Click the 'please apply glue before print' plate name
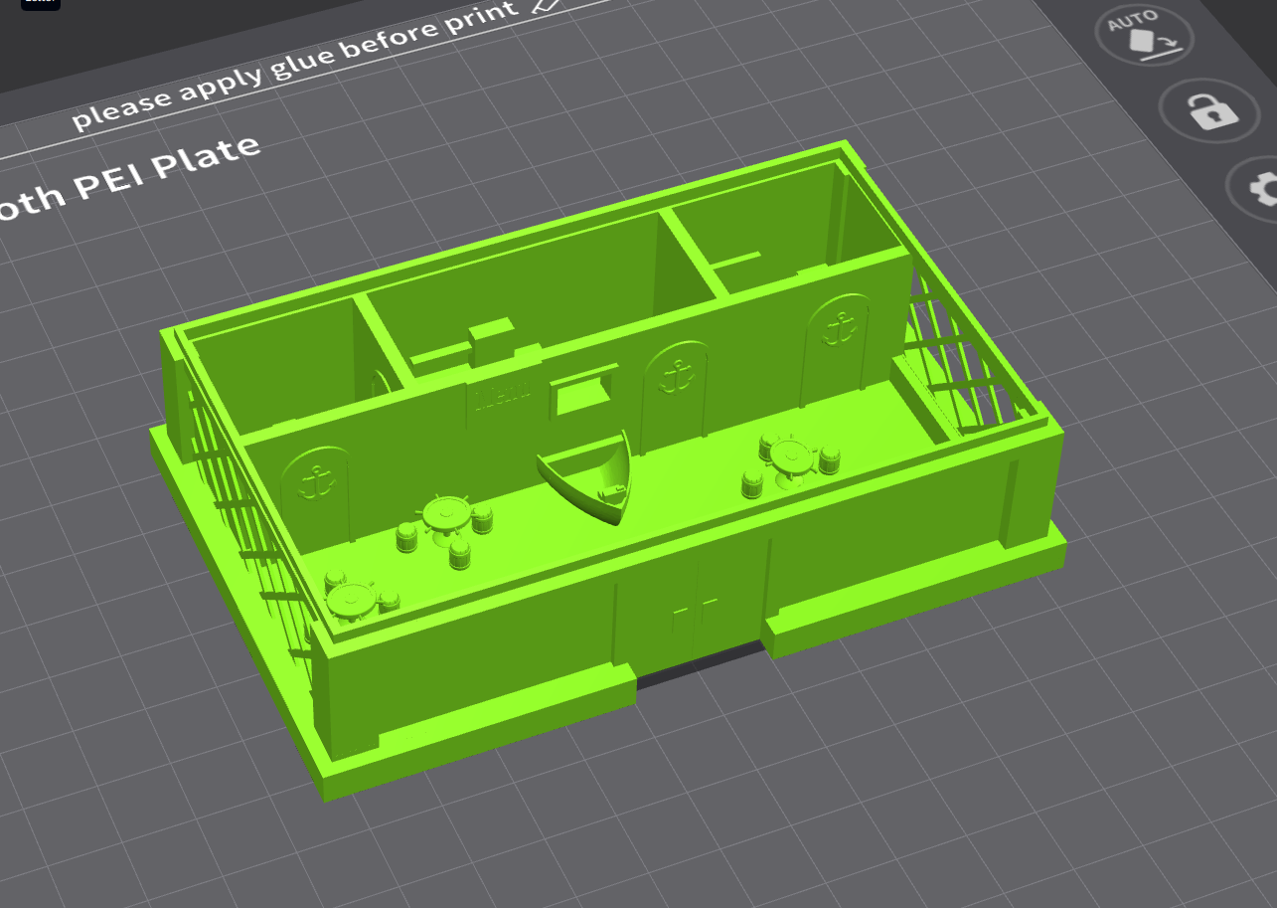 (294, 66)
